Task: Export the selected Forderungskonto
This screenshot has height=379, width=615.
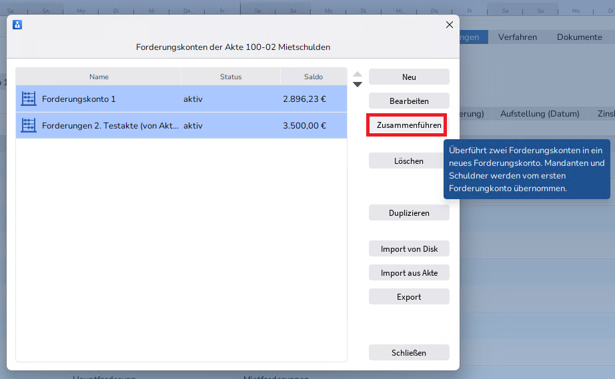Action: (x=409, y=297)
